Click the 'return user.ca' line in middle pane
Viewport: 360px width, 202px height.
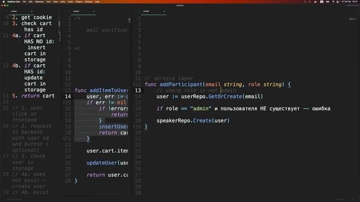(107, 175)
